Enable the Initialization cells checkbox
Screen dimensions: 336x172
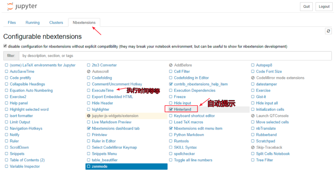point(253,109)
